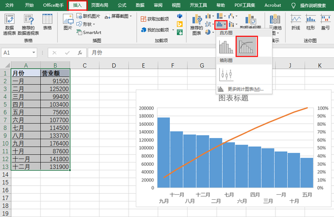Click the chart title 图表标题
This screenshot has width=334, height=217.
click(233, 98)
